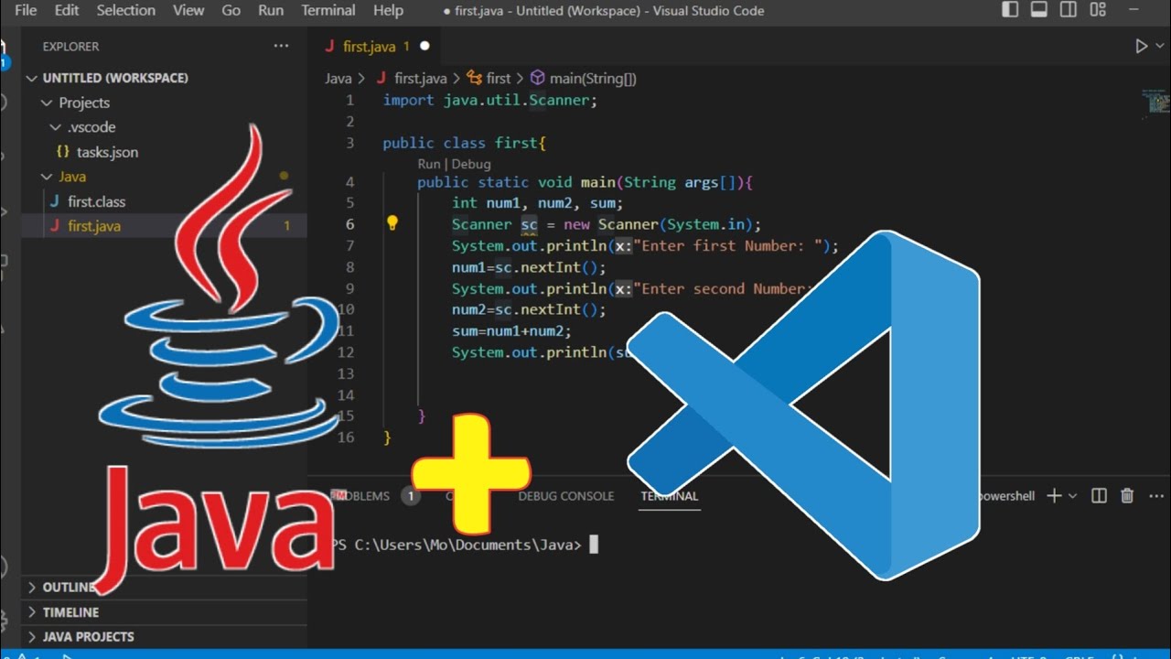Click 'sum=num1+num2;' code line
The image size is (1171, 659).
pos(511,331)
